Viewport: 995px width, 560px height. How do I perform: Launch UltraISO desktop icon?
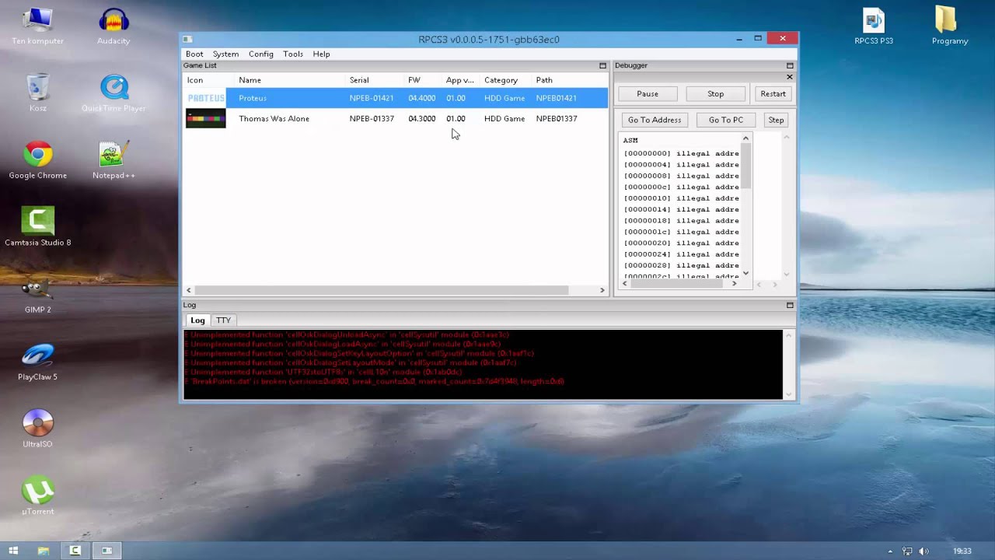coord(37,428)
